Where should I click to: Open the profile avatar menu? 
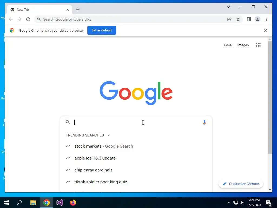(258, 19)
